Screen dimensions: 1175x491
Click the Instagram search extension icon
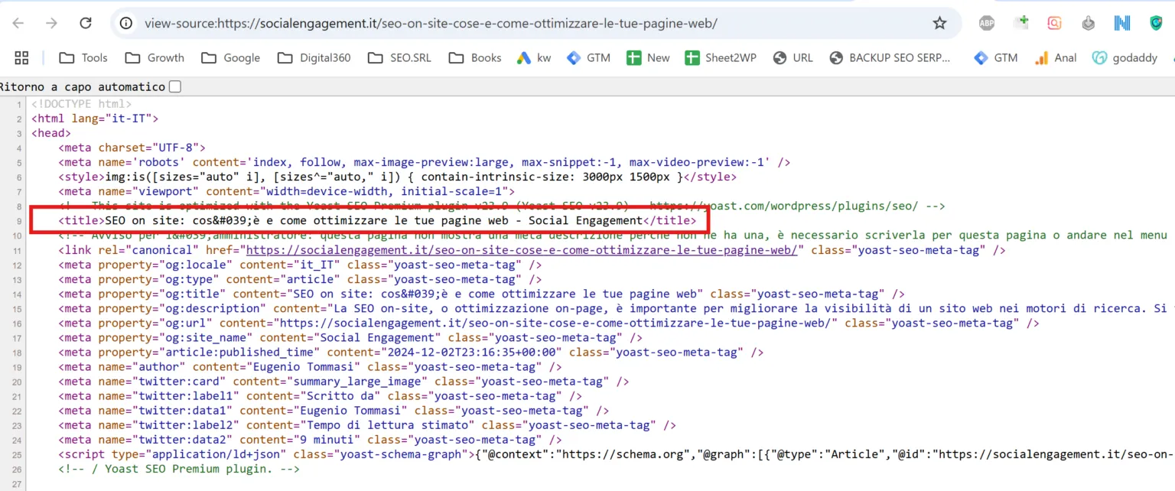[x=1054, y=23]
